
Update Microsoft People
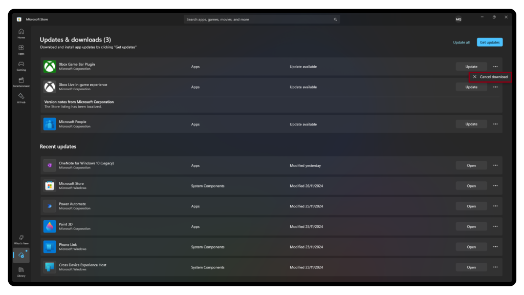[471, 124]
